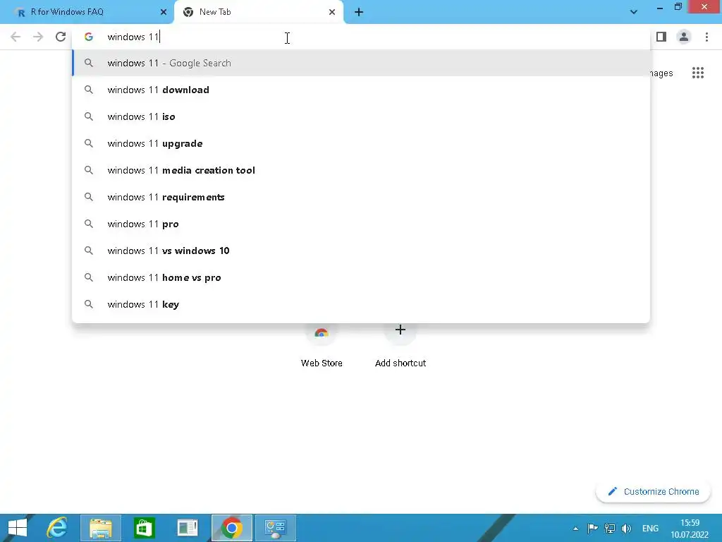Click the Add shortcut plus button
This screenshot has width=722, height=542.
point(400,330)
